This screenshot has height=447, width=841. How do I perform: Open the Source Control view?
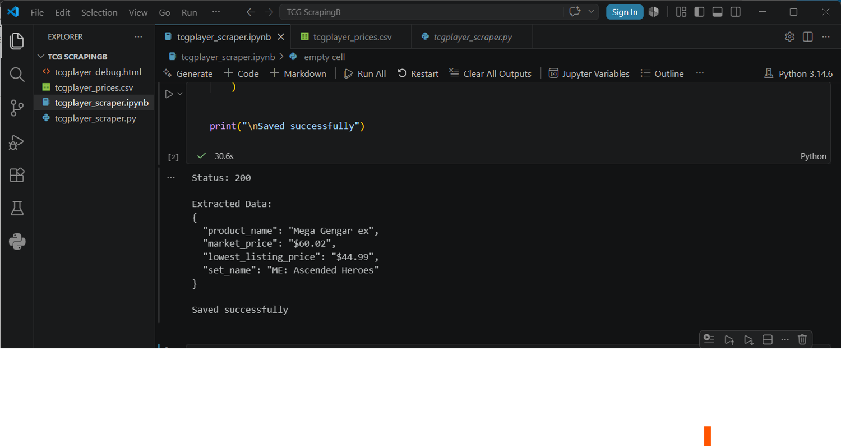[17, 108]
